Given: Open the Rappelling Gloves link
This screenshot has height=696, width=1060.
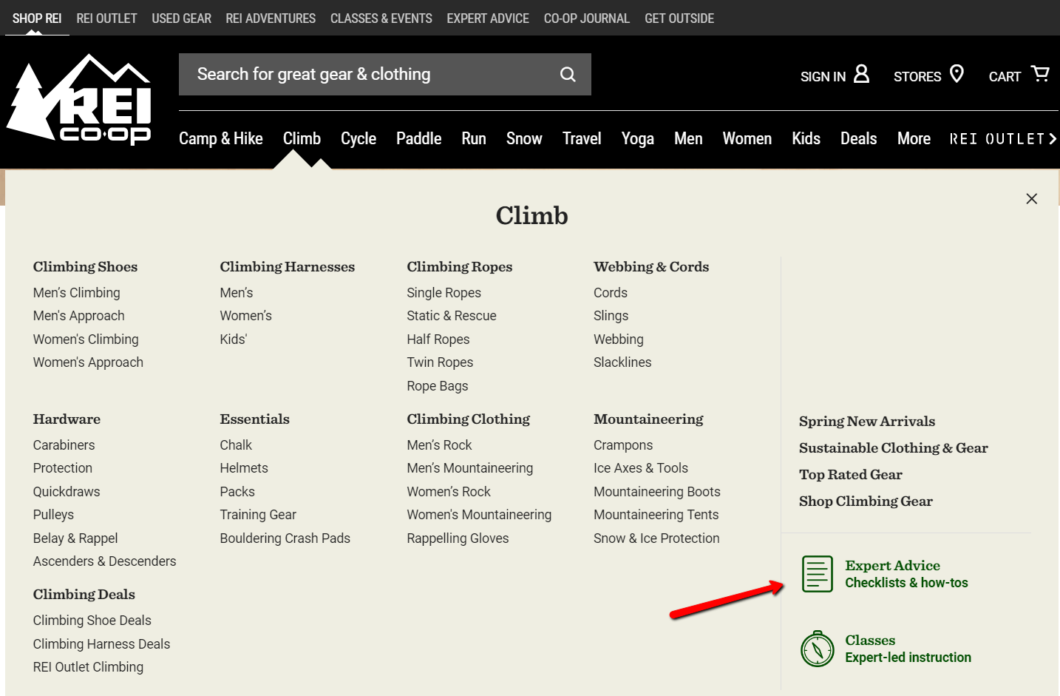Looking at the screenshot, I should [x=458, y=538].
